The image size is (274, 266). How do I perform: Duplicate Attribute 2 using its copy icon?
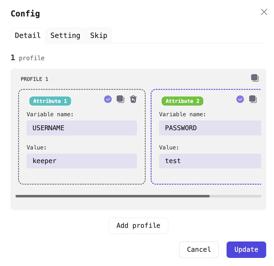point(253,99)
